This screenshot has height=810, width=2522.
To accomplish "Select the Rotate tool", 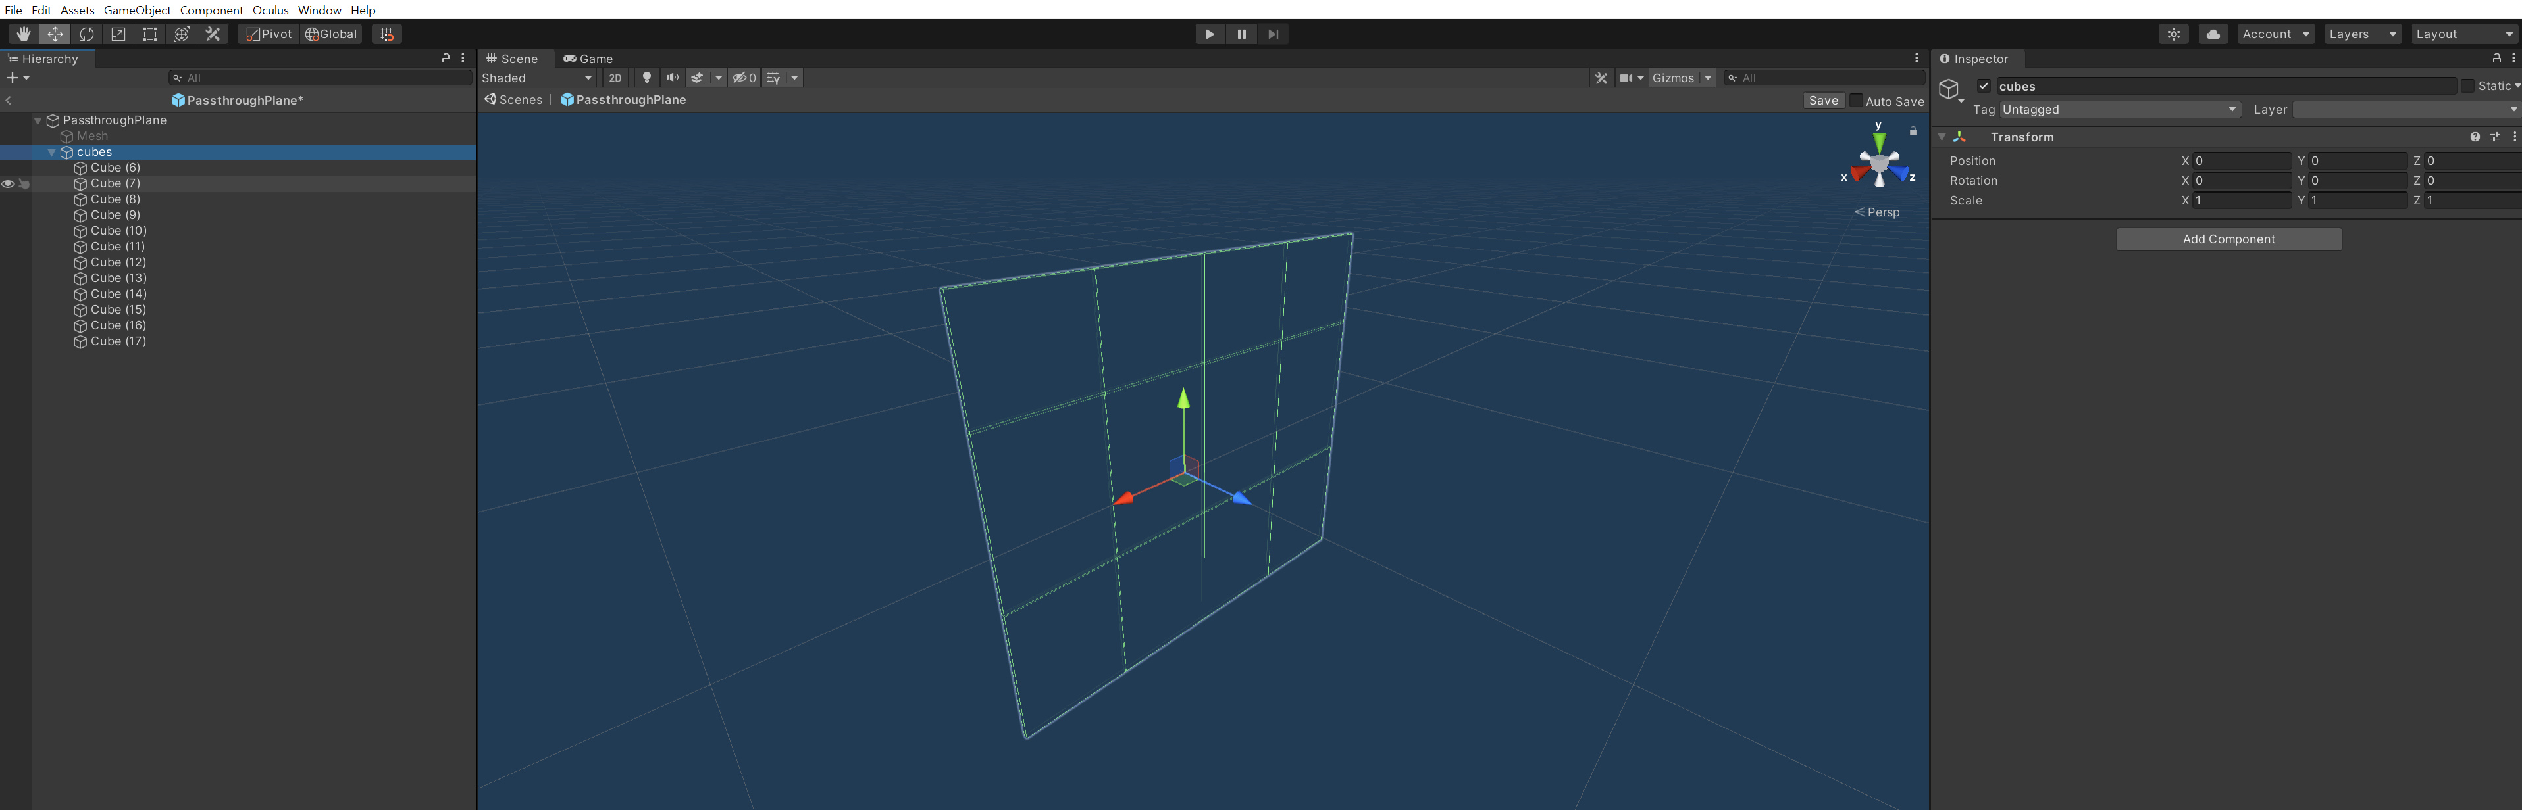I will click(86, 34).
